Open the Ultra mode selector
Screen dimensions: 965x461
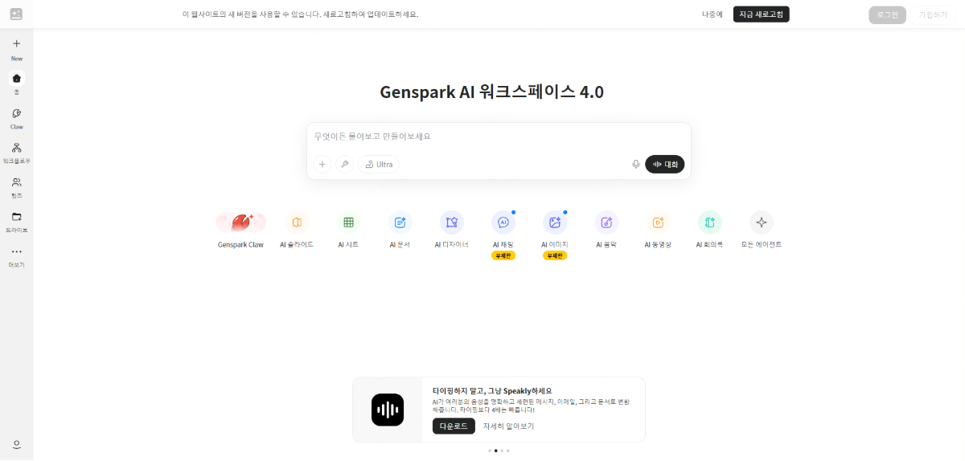point(379,164)
